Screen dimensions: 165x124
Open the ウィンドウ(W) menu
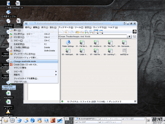tap(100, 28)
